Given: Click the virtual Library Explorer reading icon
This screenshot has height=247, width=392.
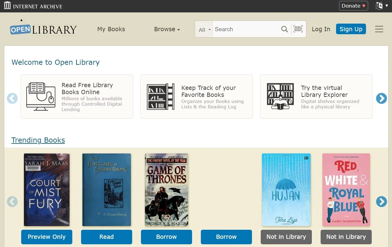Looking at the screenshot, I should click(280, 96).
